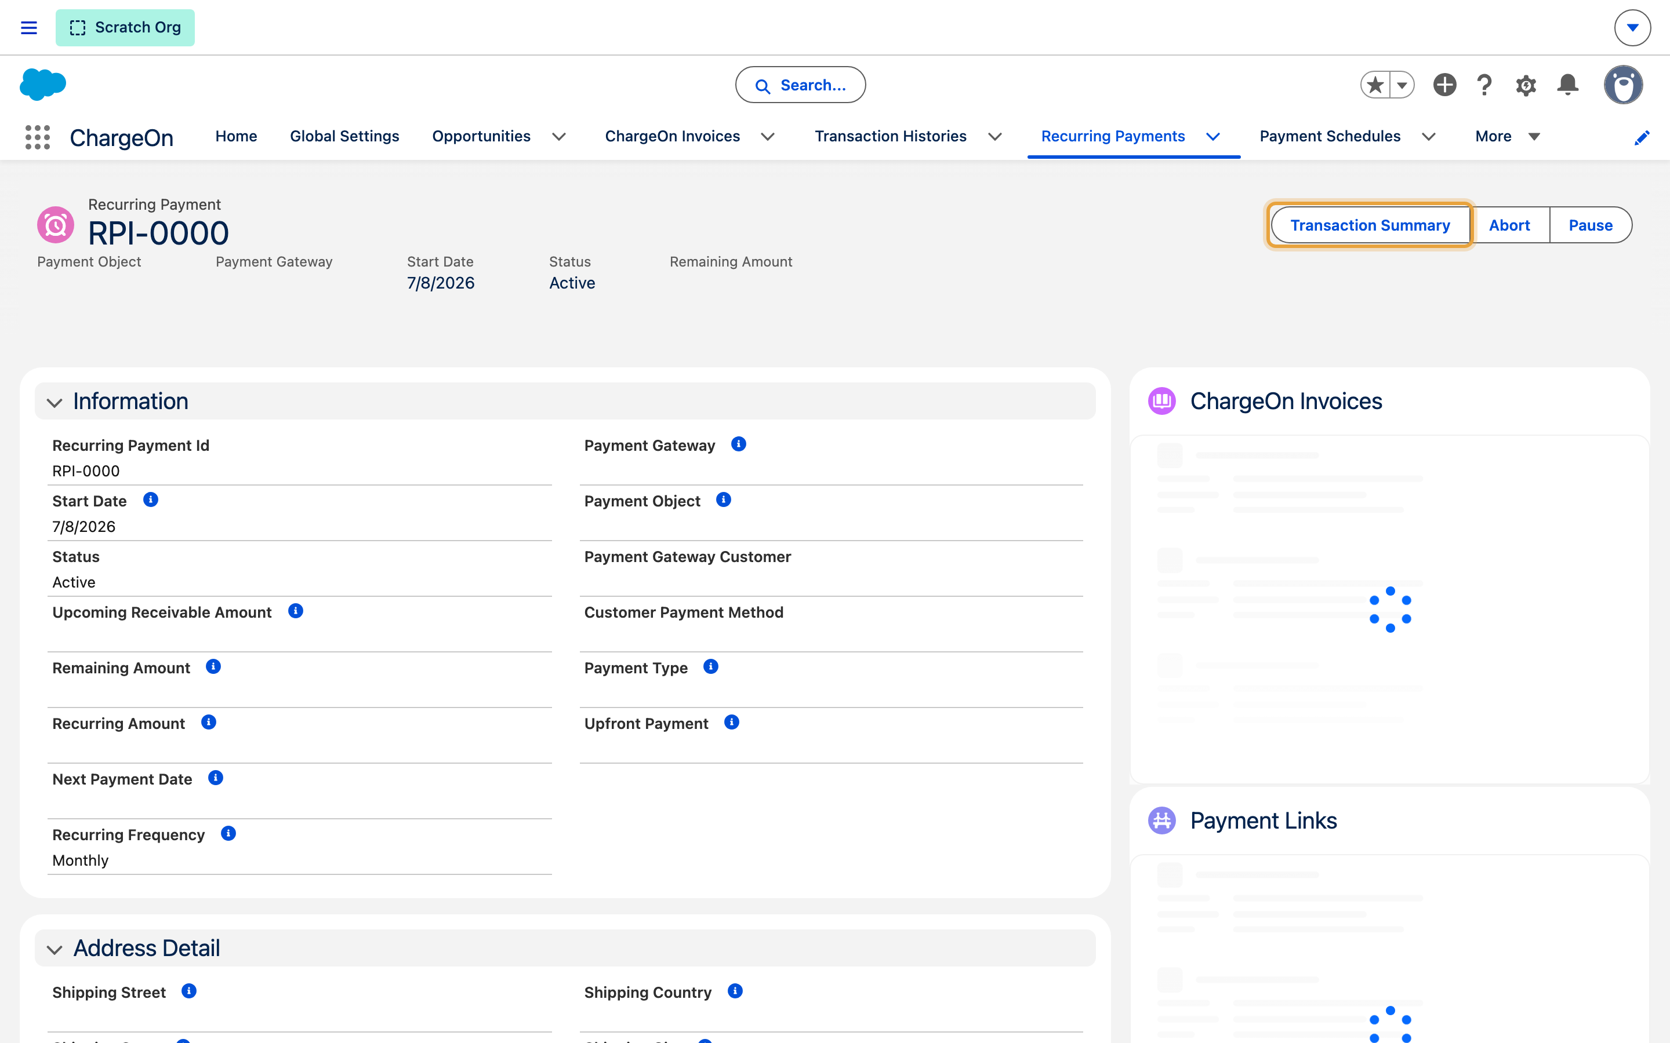Click the Active value under Information Status
This screenshot has width=1670, height=1043.
point(74,582)
